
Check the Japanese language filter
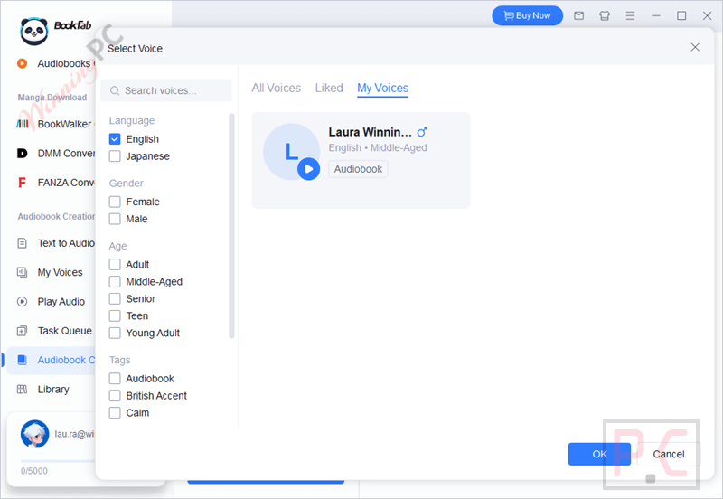115,155
